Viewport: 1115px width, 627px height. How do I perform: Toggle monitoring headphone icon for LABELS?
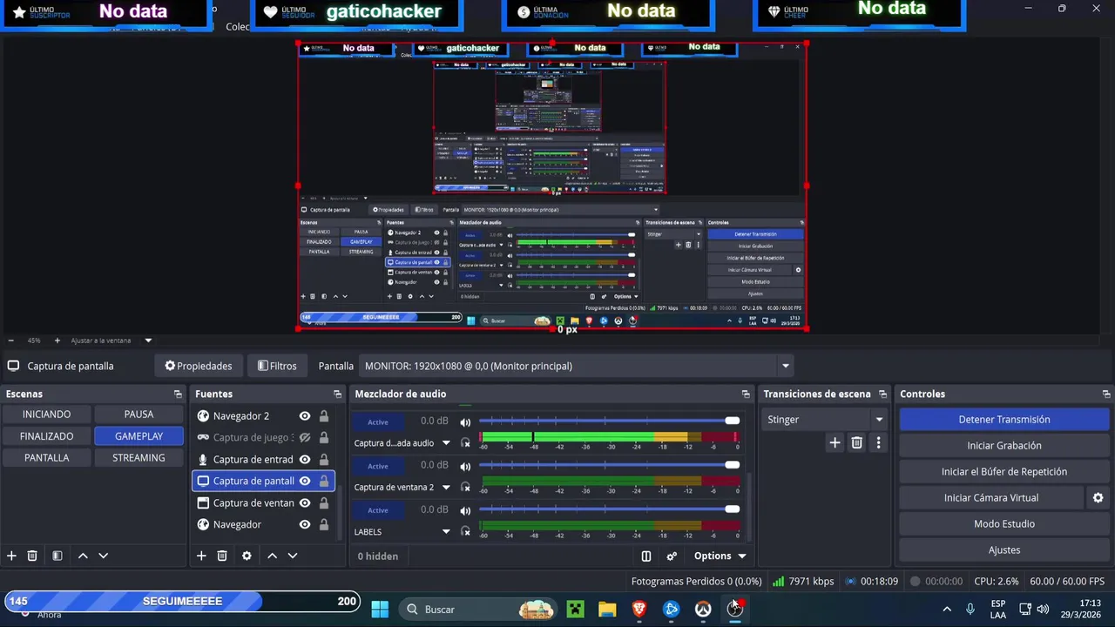(465, 531)
